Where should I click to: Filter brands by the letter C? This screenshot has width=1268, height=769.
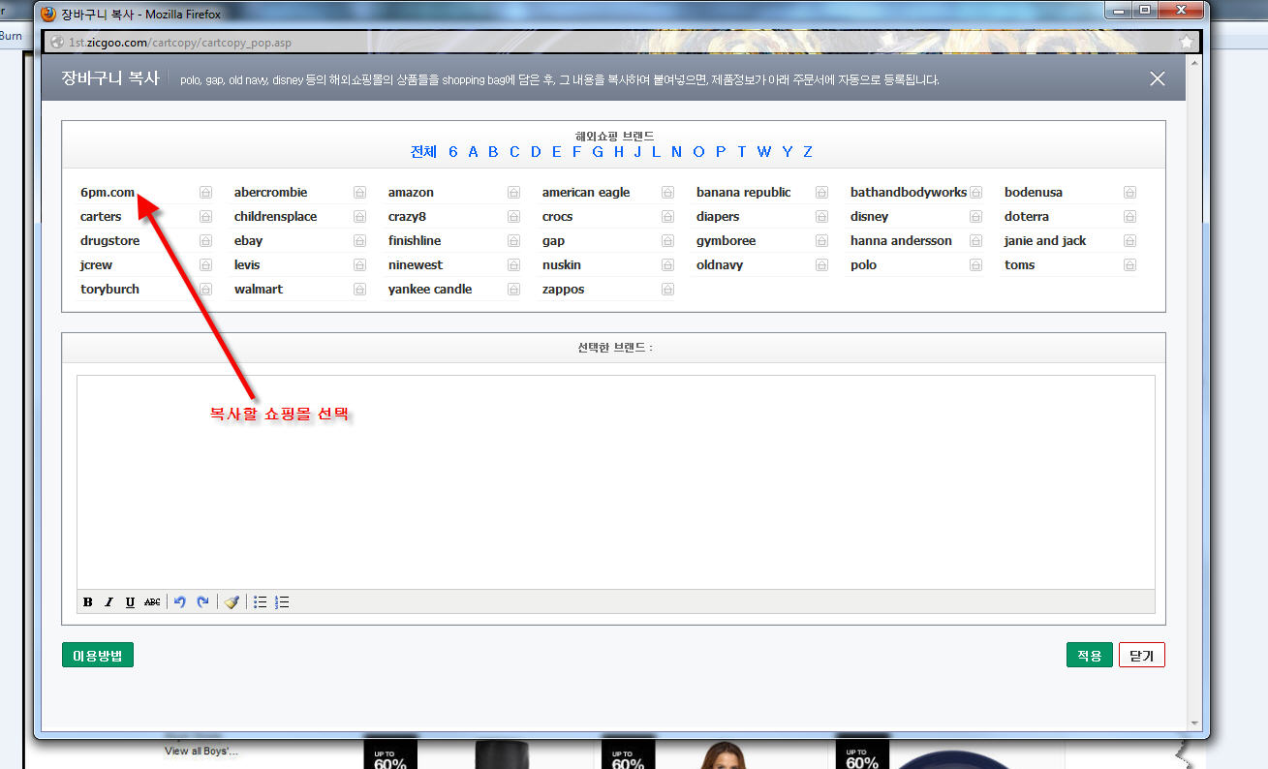click(514, 152)
